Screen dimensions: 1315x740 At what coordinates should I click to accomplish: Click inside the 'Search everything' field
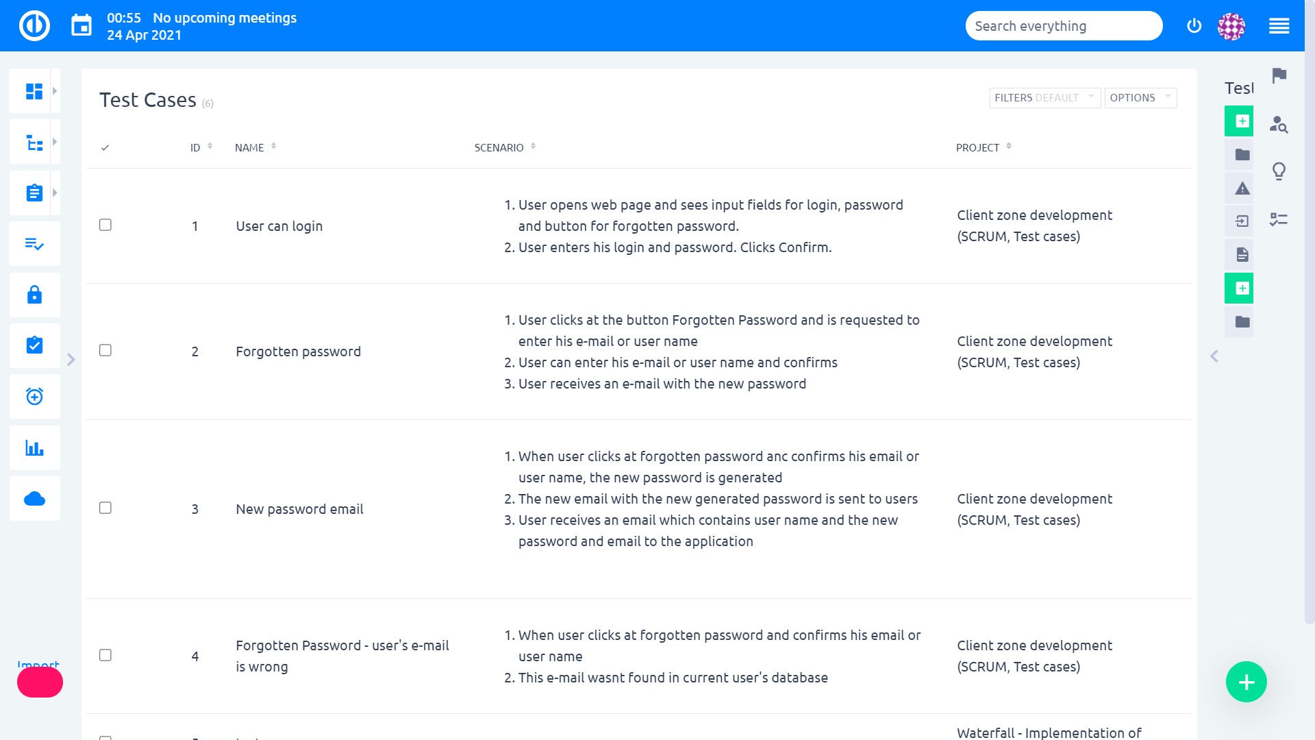point(1064,25)
